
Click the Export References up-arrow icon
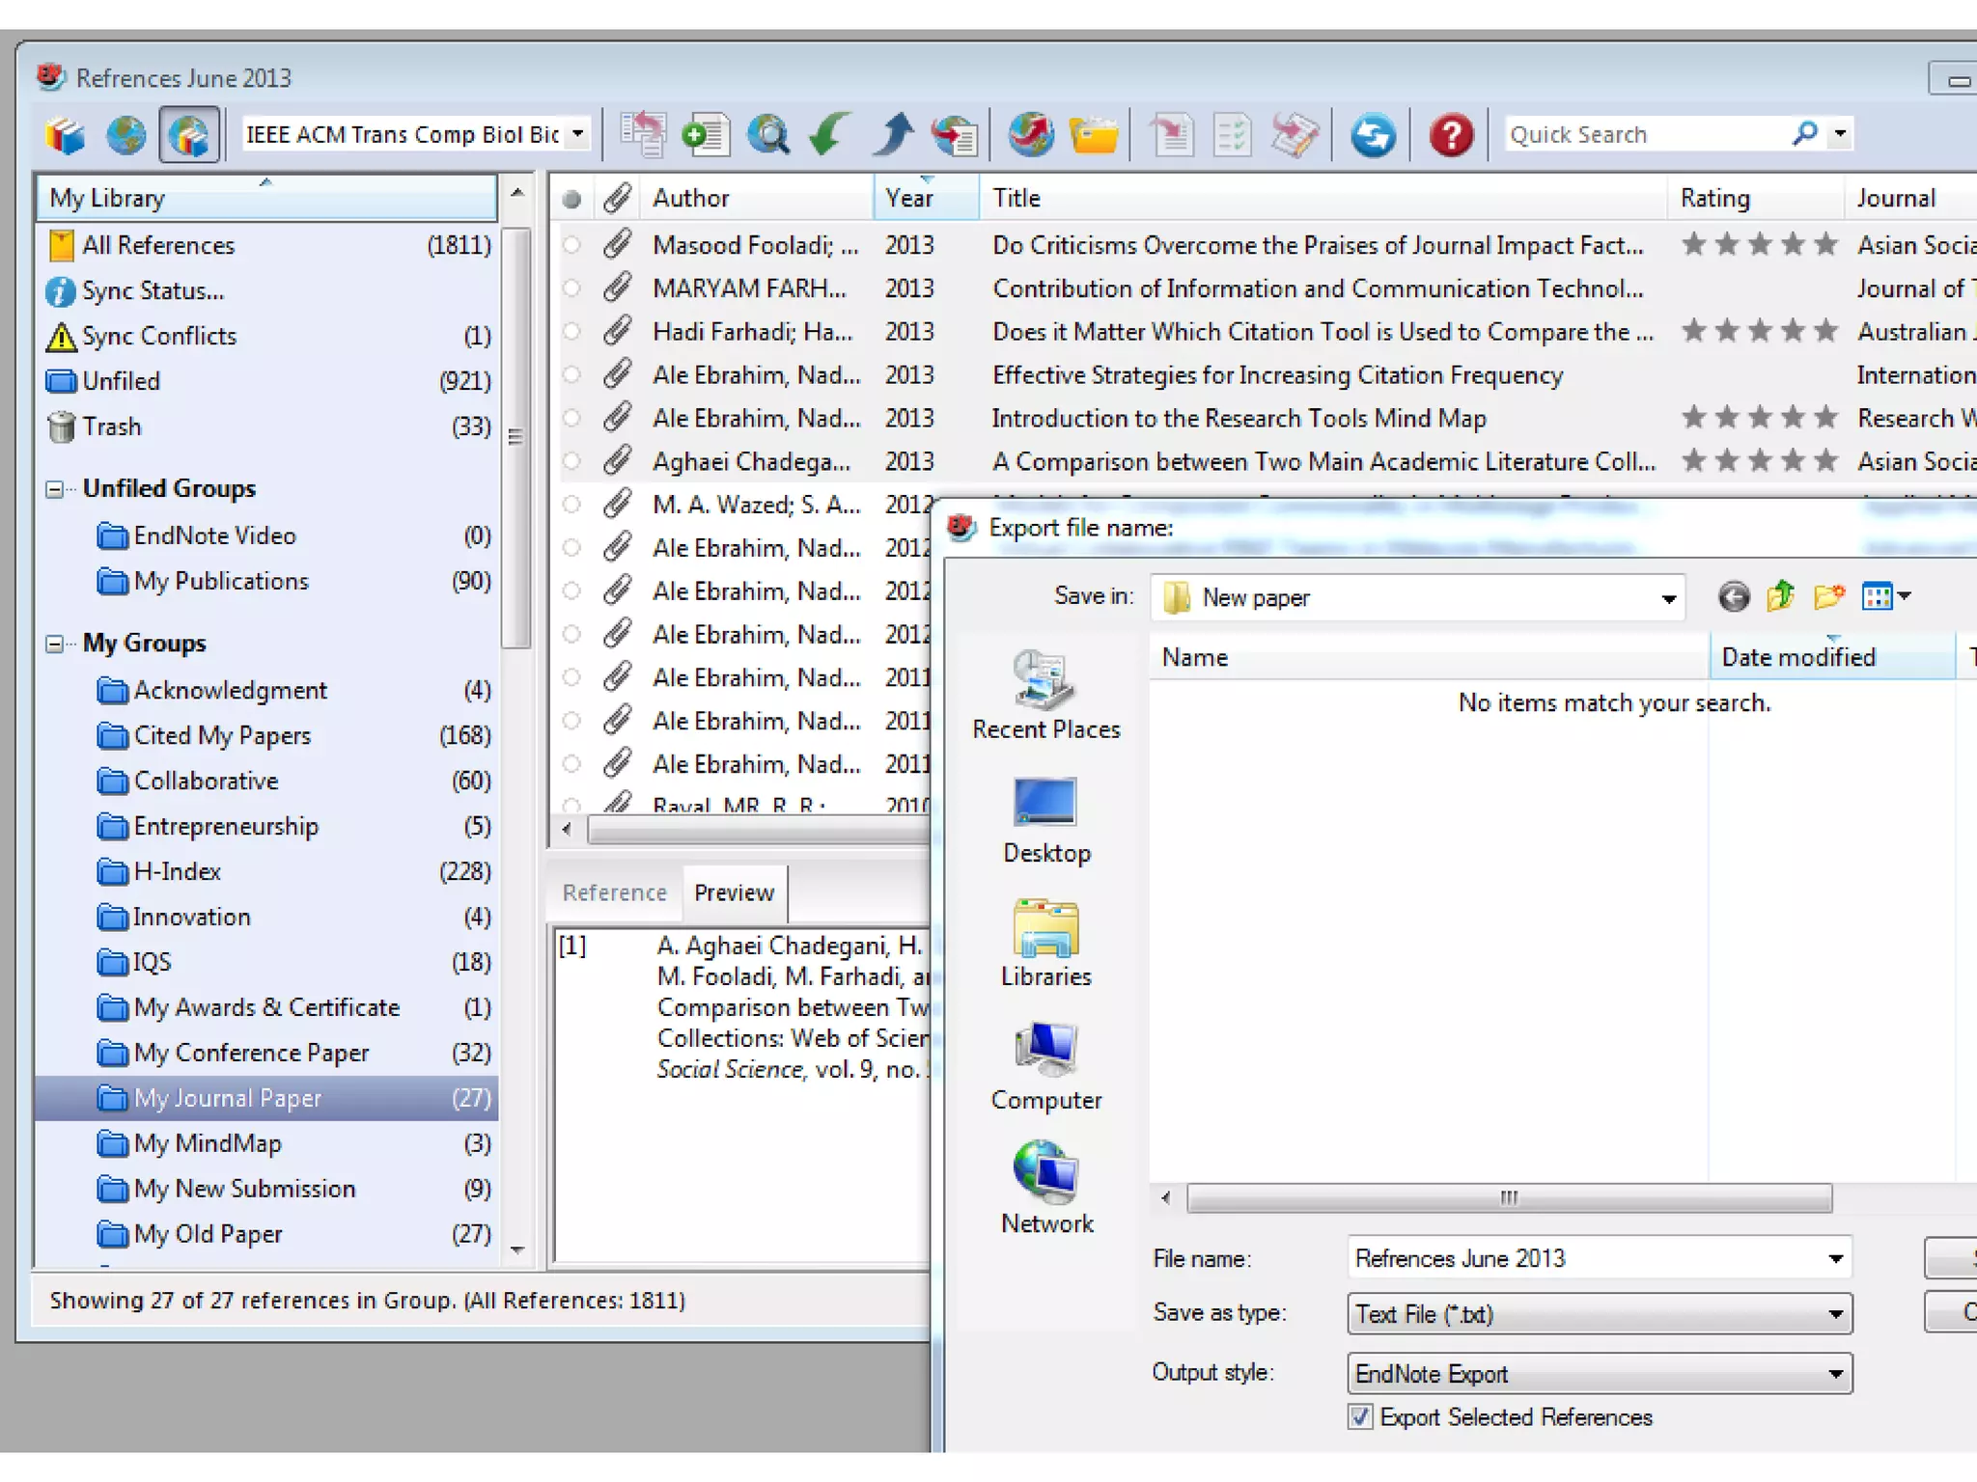(x=893, y=134)
